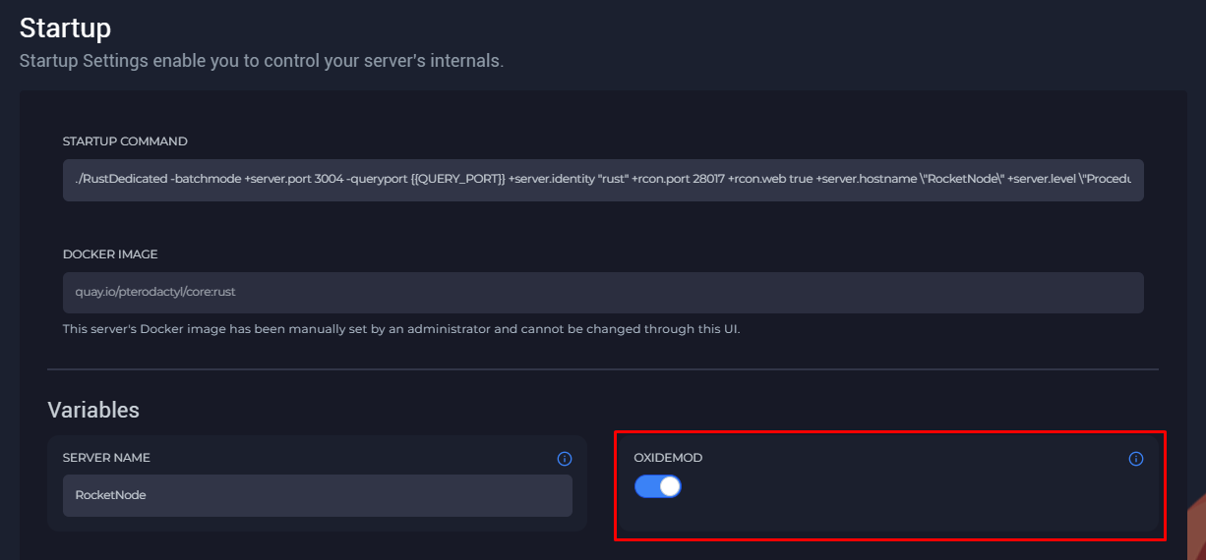Click the Startup Command text box
1206x560 pixels.
[602, 181]
